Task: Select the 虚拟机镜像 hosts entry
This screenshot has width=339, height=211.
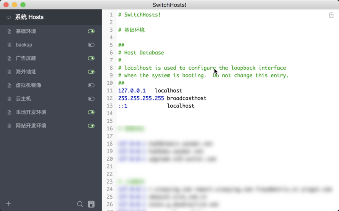Action: point(51,85)
